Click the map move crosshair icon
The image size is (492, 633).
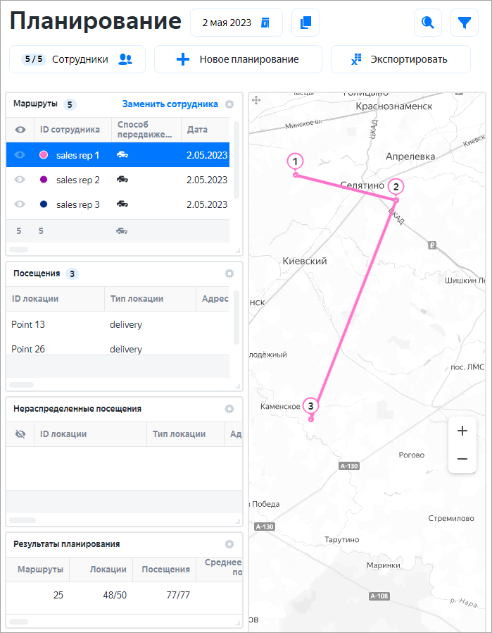click(257, 100)
